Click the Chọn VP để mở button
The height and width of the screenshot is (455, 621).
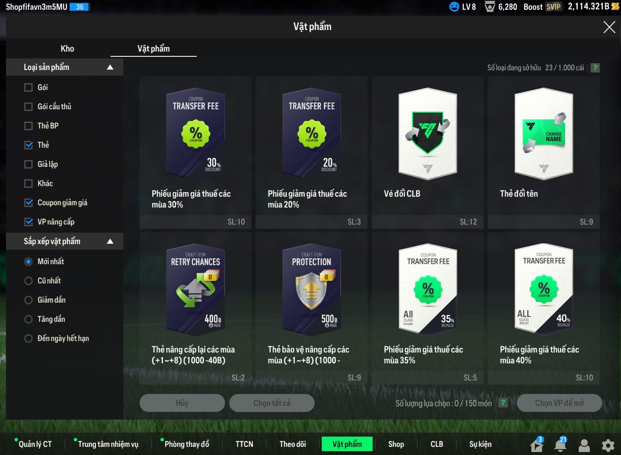pos(559,403)
